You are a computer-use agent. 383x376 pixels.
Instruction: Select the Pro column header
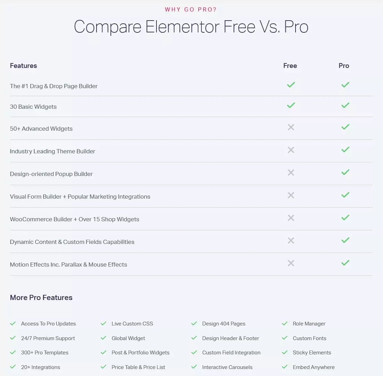click(x=344, y=66)
